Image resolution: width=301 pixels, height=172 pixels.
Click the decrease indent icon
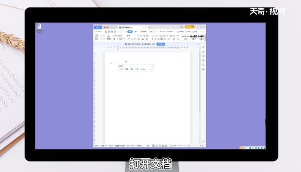coord(161,36)
